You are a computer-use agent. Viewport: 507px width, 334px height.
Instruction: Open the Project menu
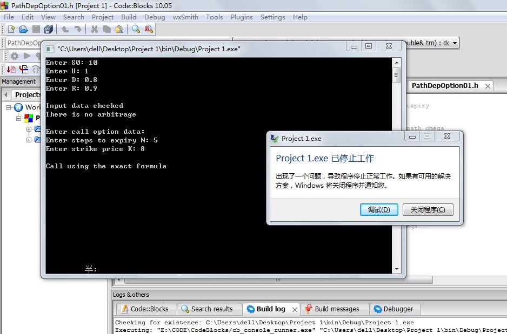coord(103,17)
